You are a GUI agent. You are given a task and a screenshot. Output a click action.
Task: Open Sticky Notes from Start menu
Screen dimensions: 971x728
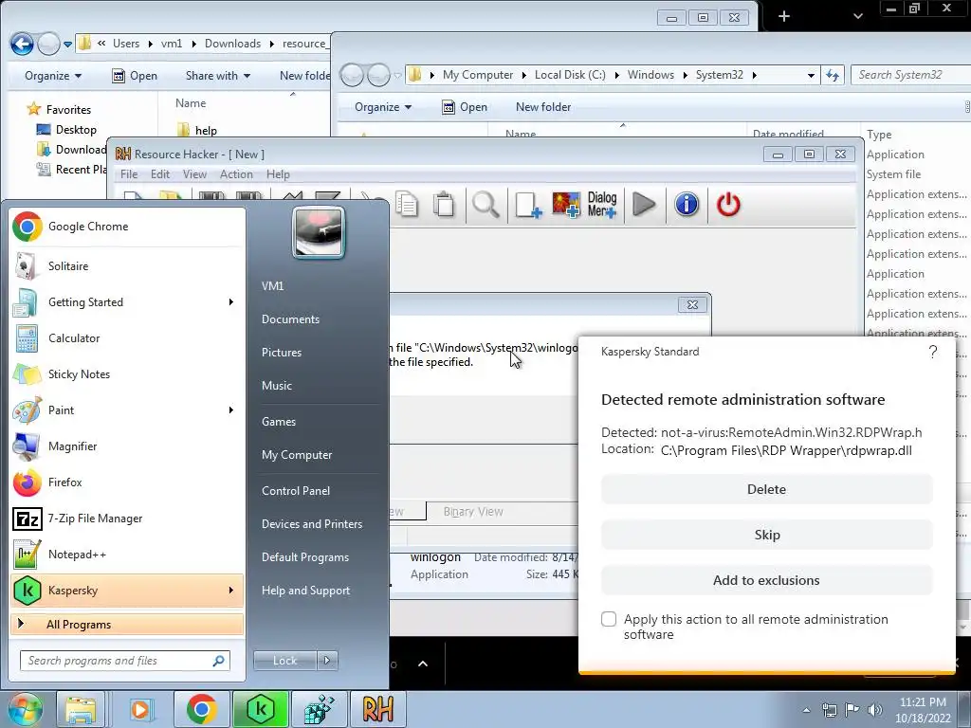click(x=127, y=373)
